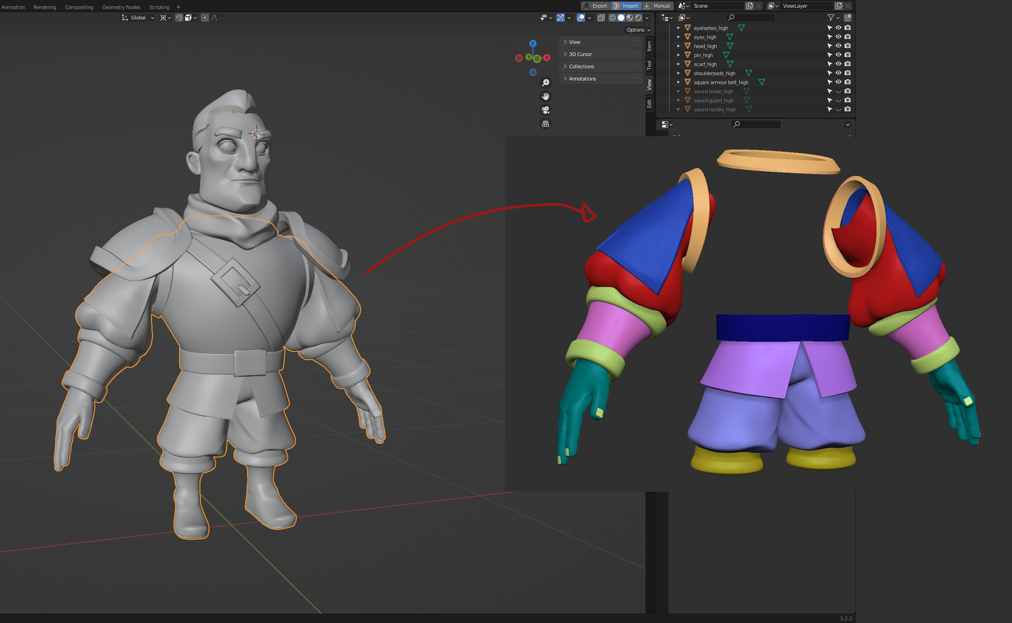Disable camera render visibility for pin_high
1012x623 pixels.
[x=848, y=55]
